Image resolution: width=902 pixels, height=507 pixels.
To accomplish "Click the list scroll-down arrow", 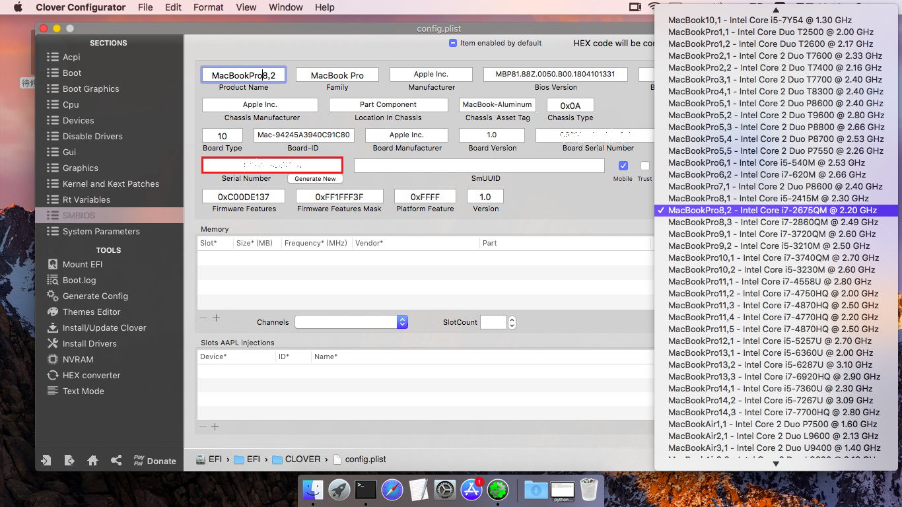I will (776, 464).
